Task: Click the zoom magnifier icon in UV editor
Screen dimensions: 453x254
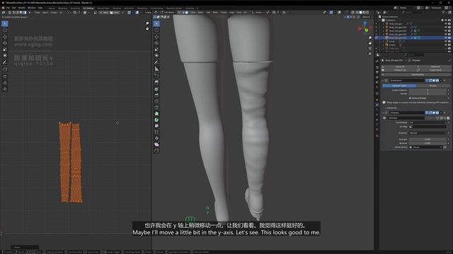Action: click(x=148, y=23)
